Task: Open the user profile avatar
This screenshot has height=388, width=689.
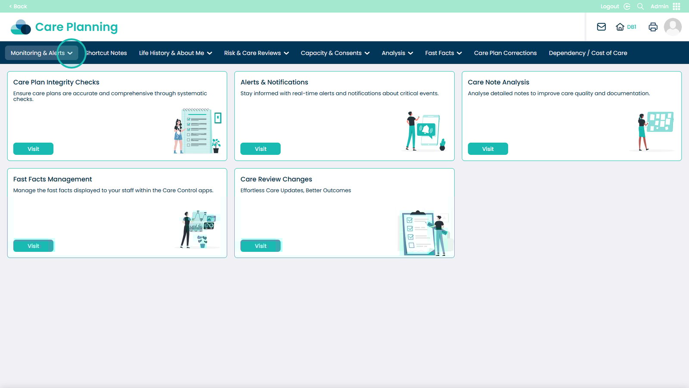Action: [672, 27]
